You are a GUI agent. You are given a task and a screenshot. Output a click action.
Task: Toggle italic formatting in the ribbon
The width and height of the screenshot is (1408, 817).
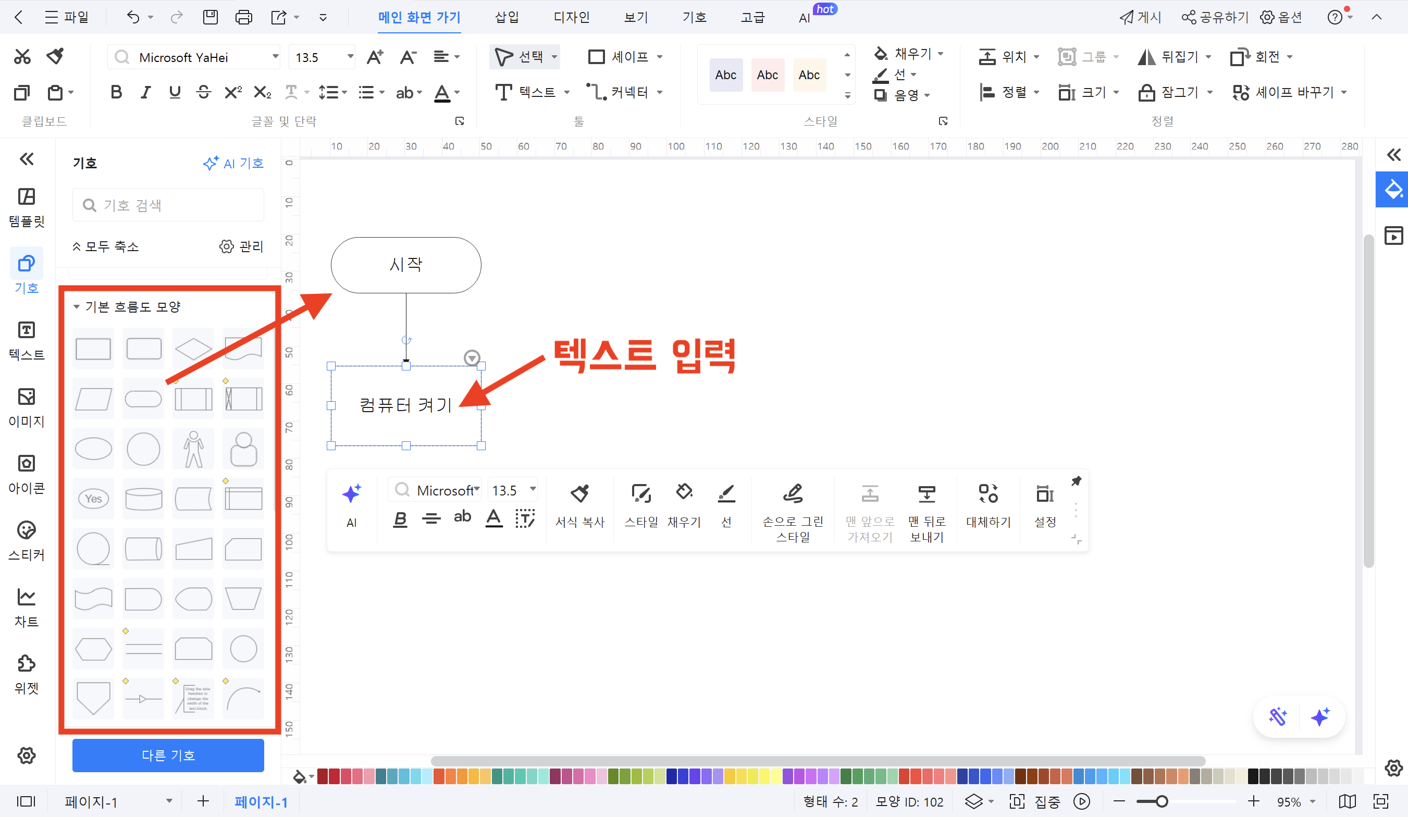coord(145,92)
